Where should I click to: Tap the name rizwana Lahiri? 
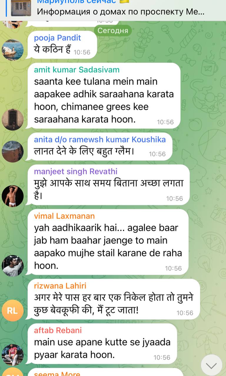point(60,286)
